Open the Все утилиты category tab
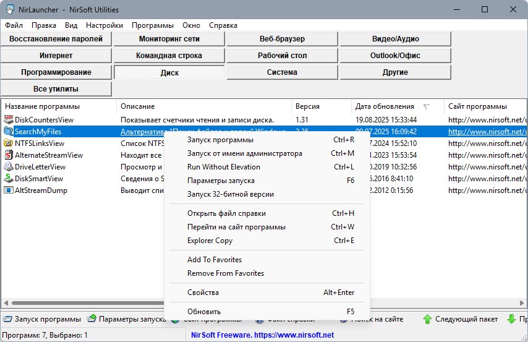This screenshot has height=342, width=528. (x=56, y=89)
